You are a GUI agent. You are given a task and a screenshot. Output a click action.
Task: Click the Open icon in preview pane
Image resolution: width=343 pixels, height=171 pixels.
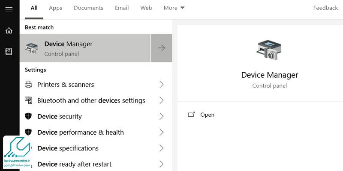pos(192,115)
